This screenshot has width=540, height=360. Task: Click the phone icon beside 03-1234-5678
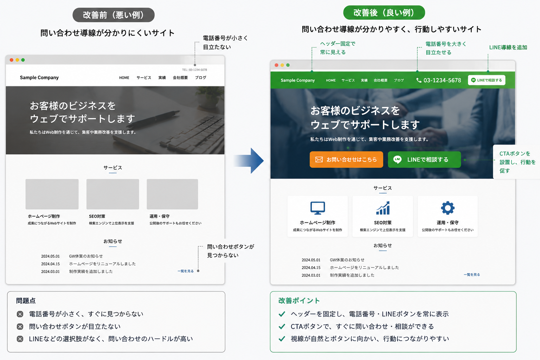[419, 80]
